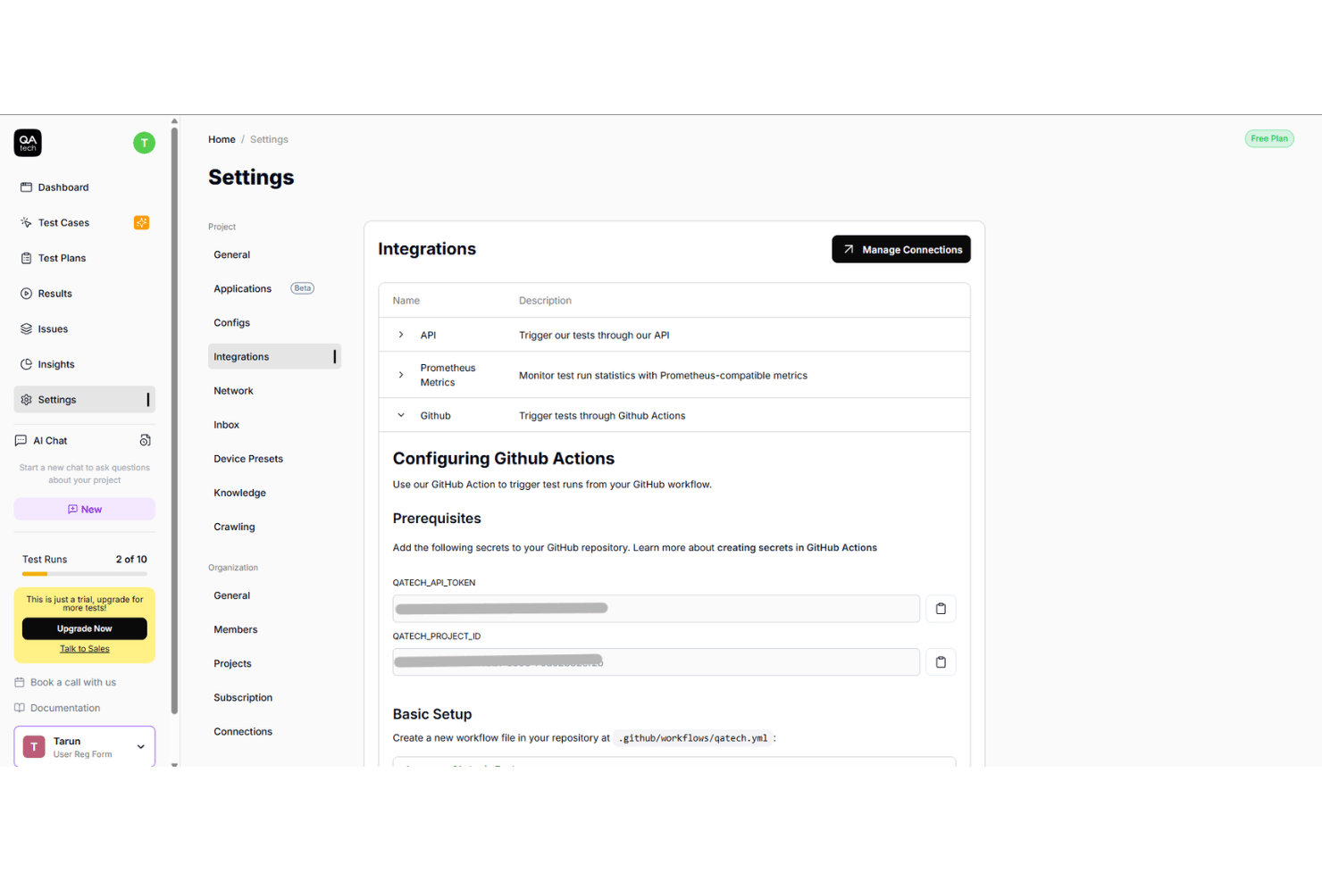Click the Beta badge next to Applications
Viewport: 1322px width, 881px height.
tap(303, 288)
